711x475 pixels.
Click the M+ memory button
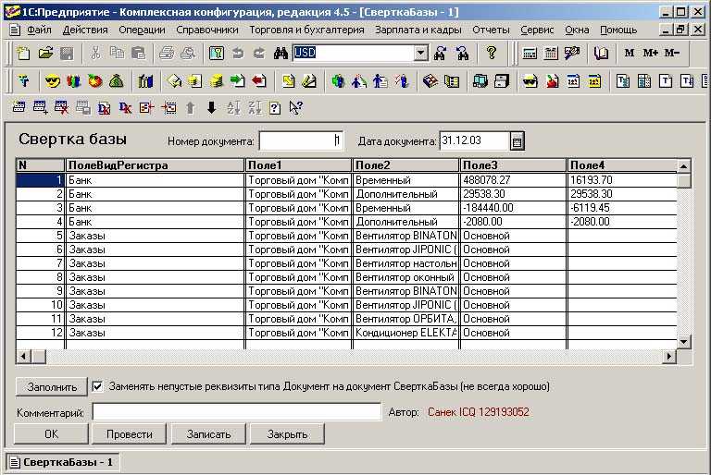[650, 53]
